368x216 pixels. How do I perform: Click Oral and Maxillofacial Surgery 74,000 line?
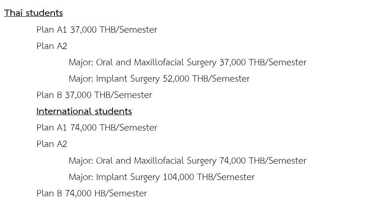coord(187,161)
